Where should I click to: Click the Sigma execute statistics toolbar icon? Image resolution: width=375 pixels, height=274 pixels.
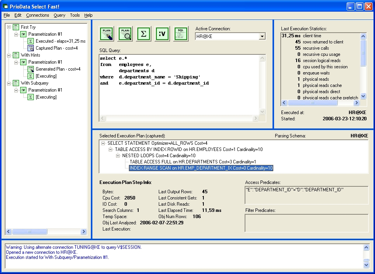(144, 34)
